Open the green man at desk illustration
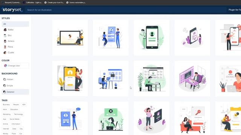This screenshot has height=135, width=241. [x=151, y=78]
